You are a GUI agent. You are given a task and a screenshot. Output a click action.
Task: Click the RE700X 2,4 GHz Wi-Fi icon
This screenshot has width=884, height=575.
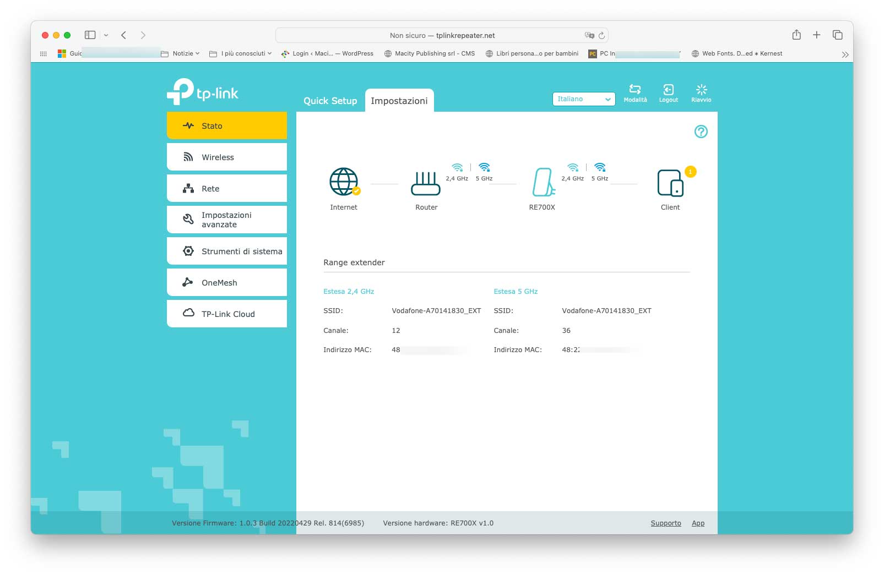(573, 167)
